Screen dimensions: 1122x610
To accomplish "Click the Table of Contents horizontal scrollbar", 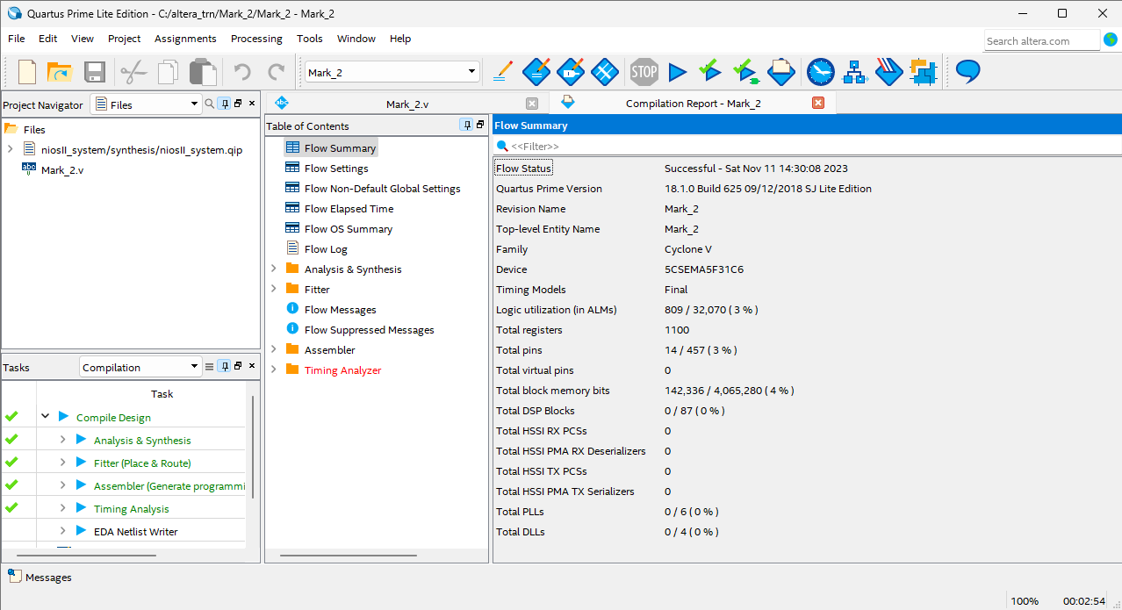I will tap(349, 556).
